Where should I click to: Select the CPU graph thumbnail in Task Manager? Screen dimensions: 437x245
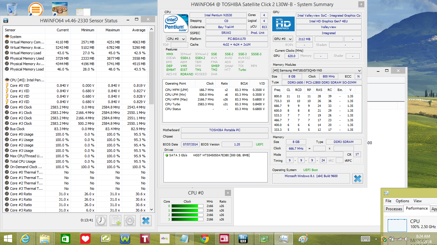click(x=397, y=225)
